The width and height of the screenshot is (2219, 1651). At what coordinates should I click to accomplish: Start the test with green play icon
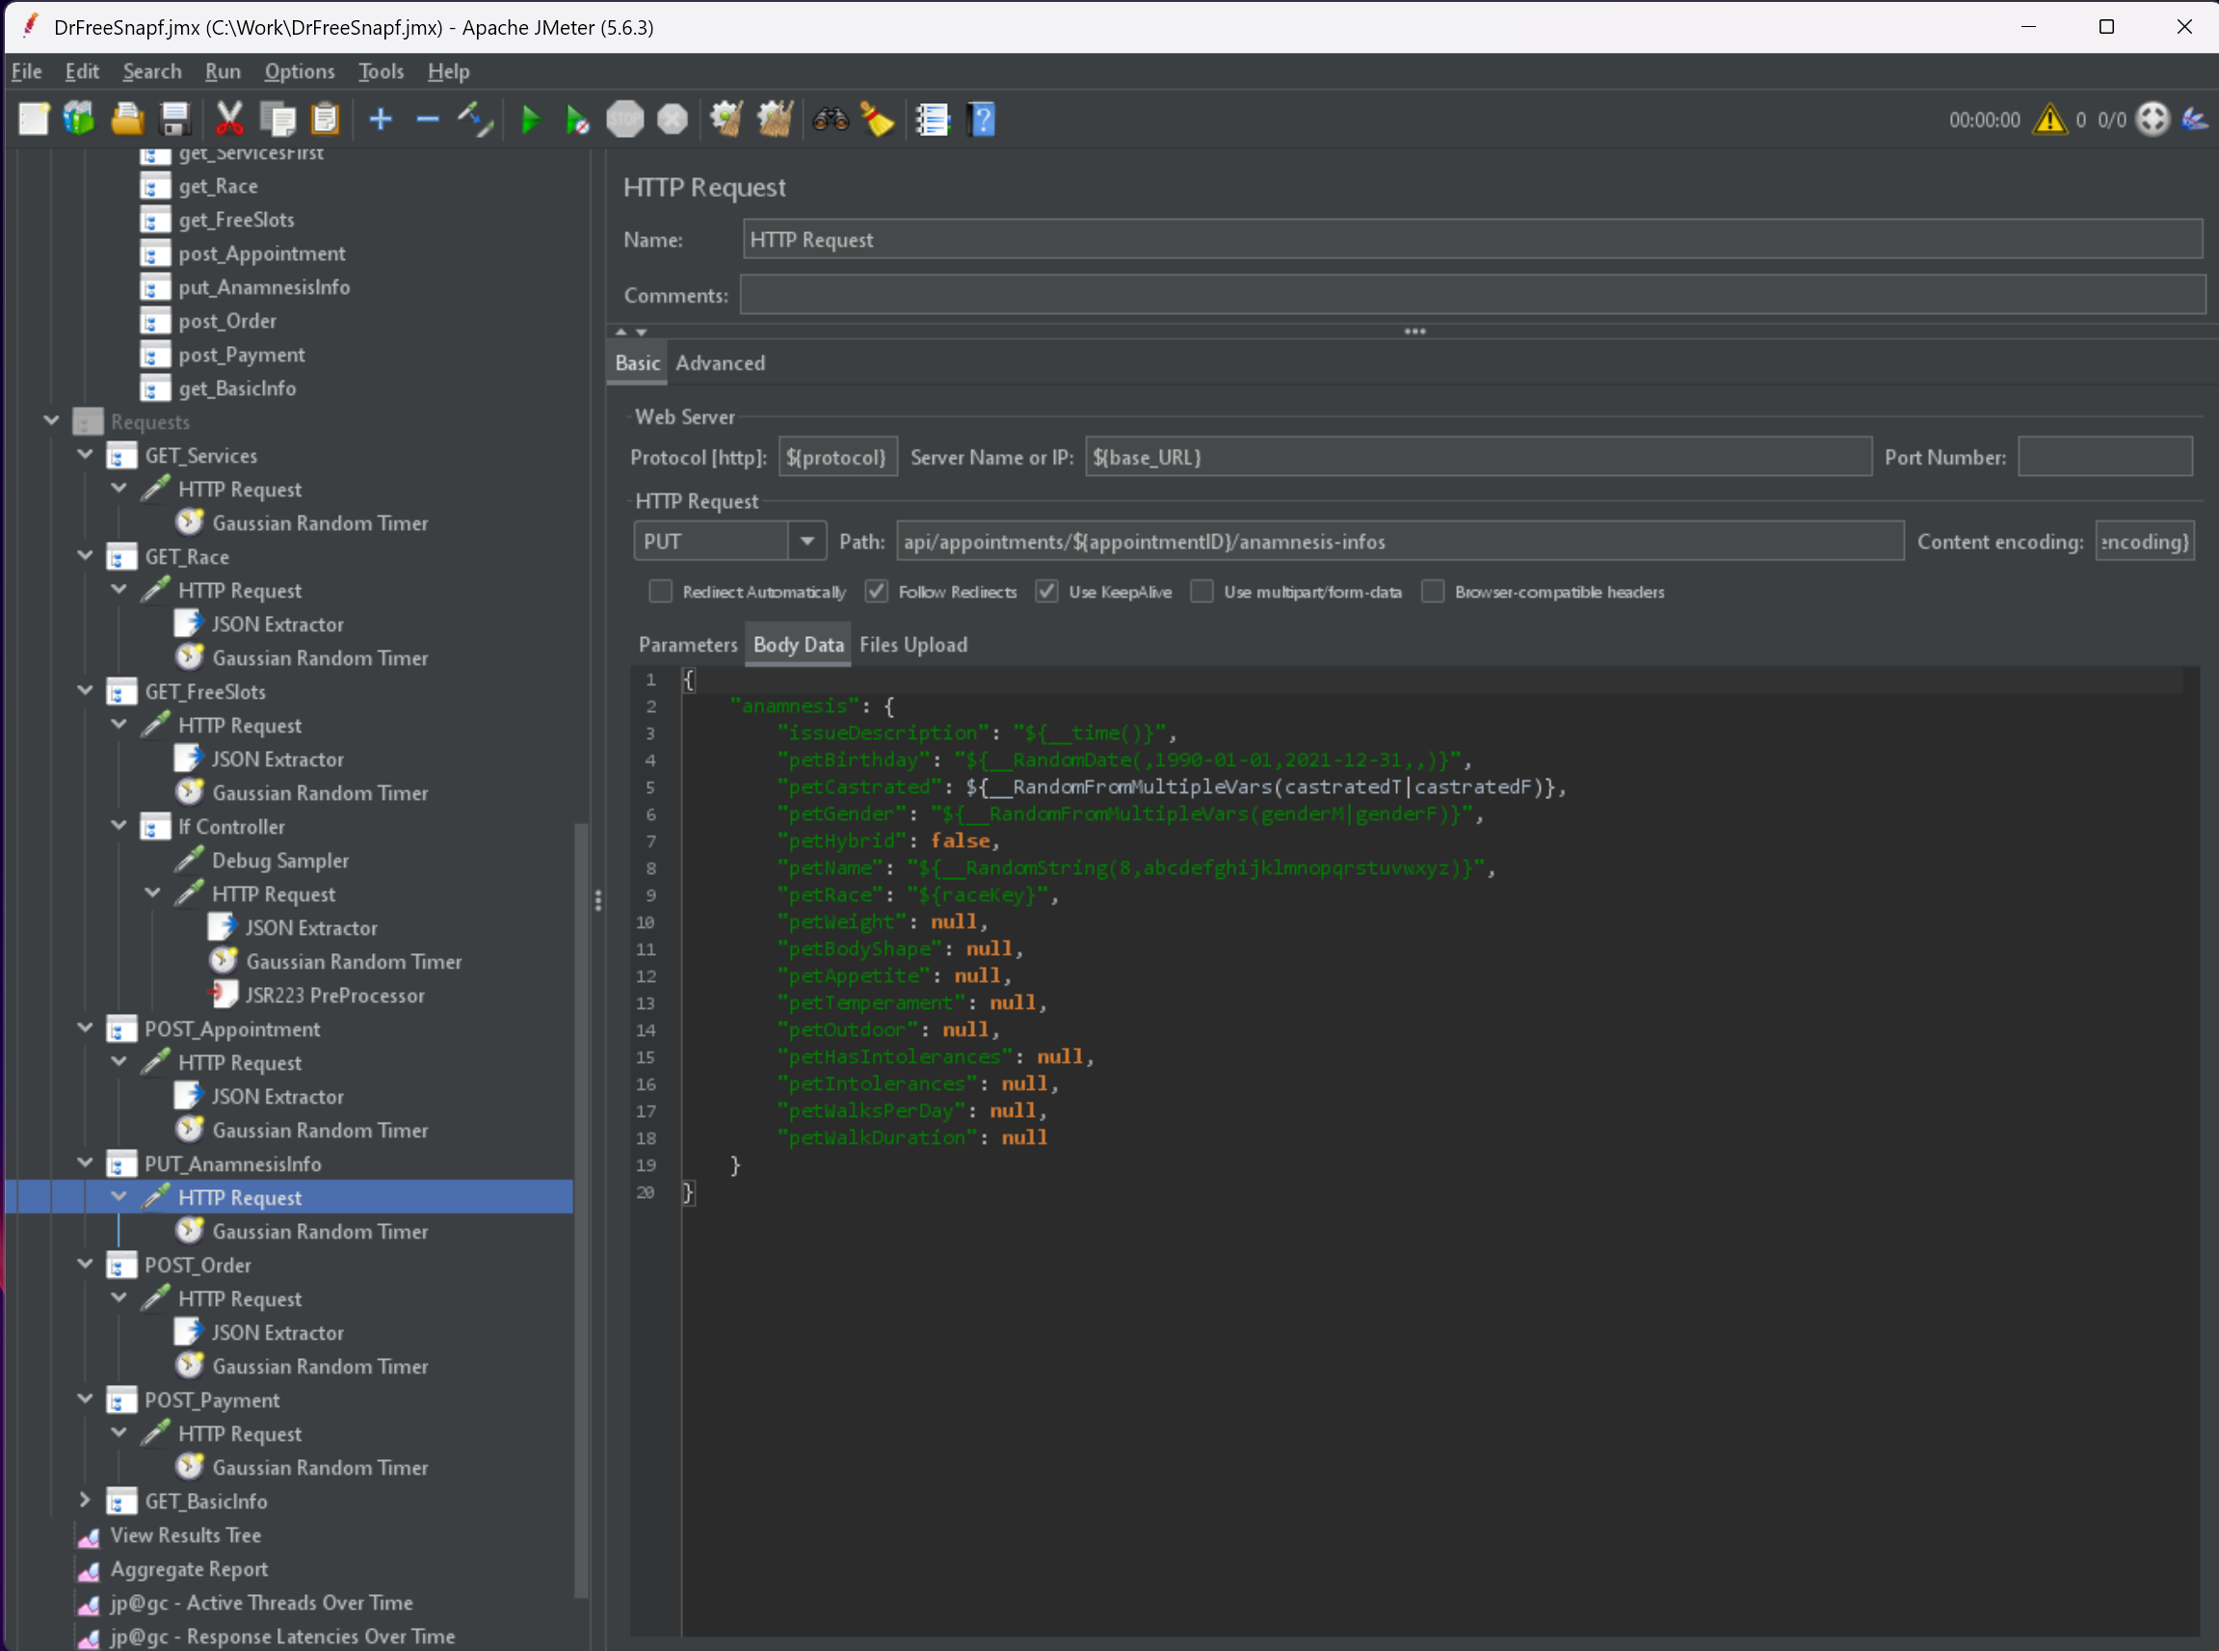pos(531,119)
